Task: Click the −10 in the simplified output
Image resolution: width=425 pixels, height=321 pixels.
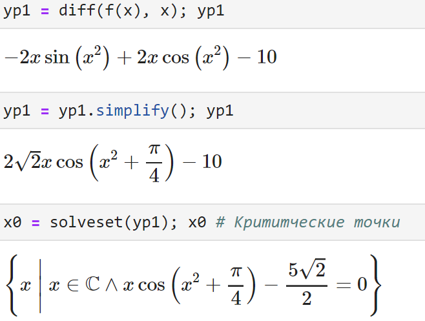Action: (203, 161)
